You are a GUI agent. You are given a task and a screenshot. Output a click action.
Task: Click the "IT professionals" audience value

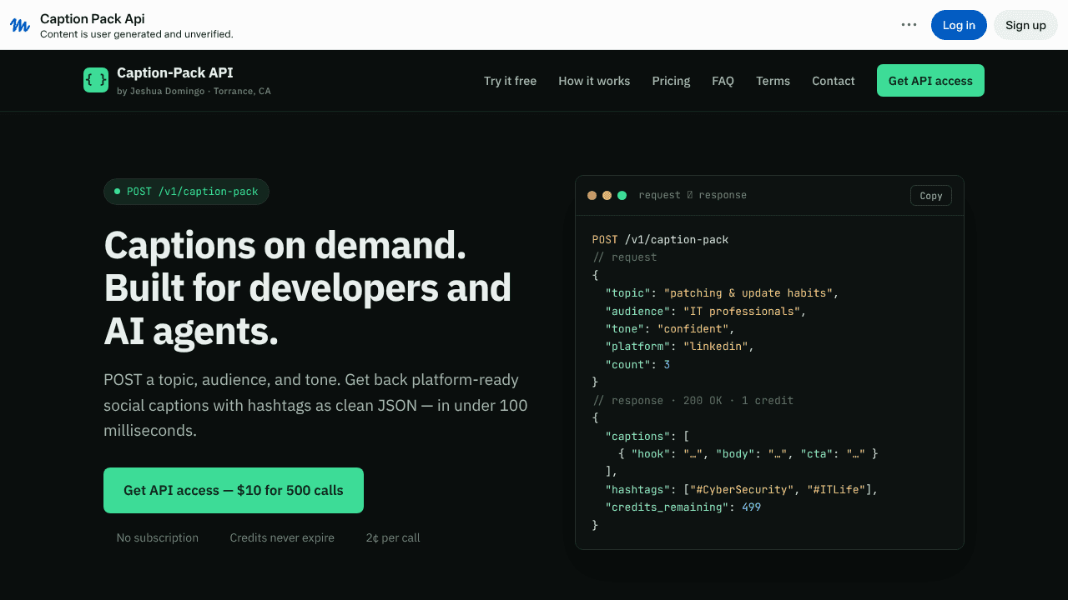[x=742, y=311]
